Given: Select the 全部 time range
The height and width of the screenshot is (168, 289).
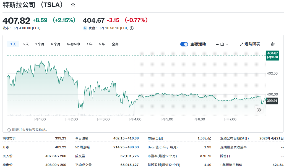Looking at the screenshot, I should click(x=115, y=44).
